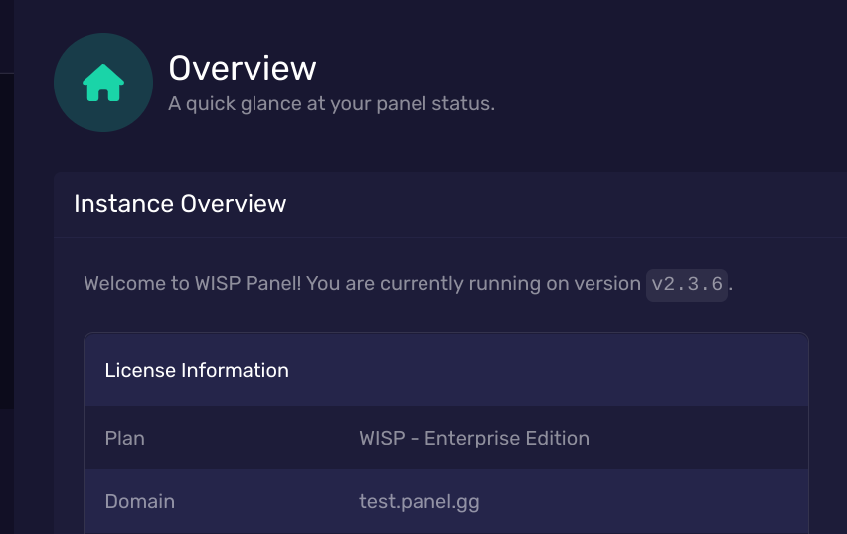Image resolution: width=847 pixels, height=534 pixels.
Task: Click the Domain row label
Action: [x=140, y=501]
